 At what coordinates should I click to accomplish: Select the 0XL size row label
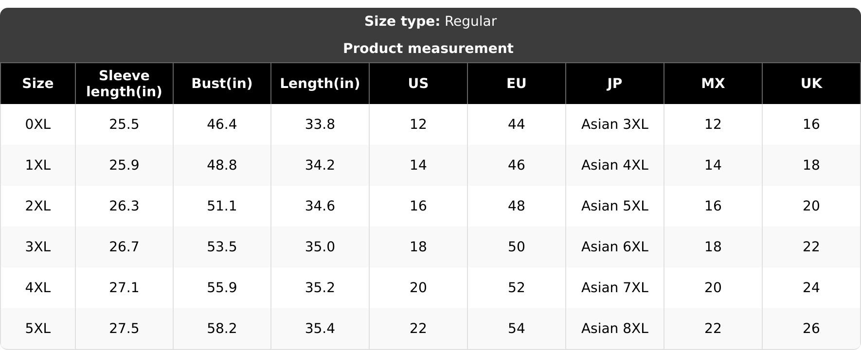(x=38, y=124)
